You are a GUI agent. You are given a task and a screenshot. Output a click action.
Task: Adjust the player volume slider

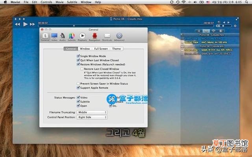pyautogui.click(x=226, y=26)
